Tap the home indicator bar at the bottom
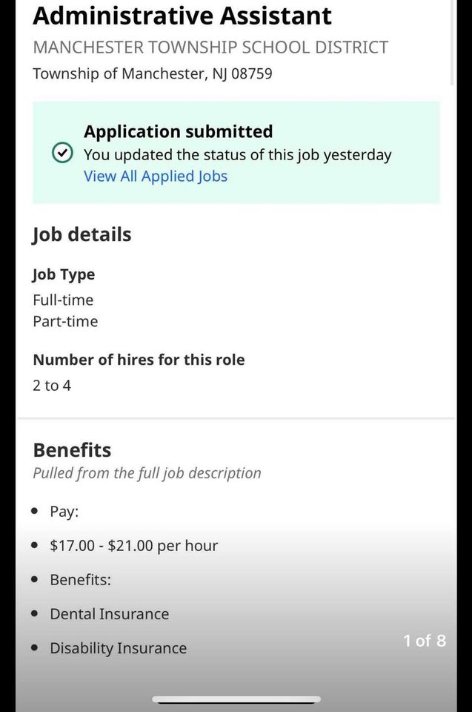The height and width of the screenshot is (712, 472). tap(236, 699)
